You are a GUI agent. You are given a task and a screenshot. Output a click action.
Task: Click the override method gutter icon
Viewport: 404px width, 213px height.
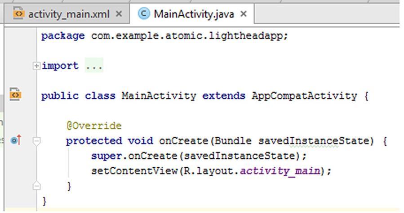(16, 140)
